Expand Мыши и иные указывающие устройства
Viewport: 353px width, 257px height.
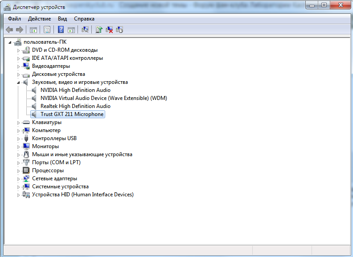tap(18, 155)
